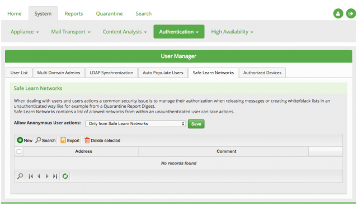Expand the Mail Transport dropdown menu

click(71, 32)
